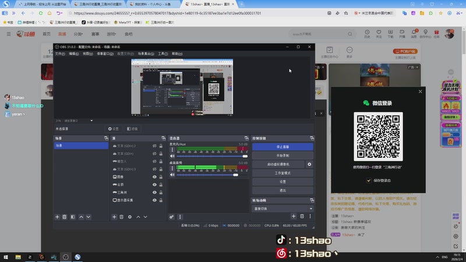Click 退出 button in OBS controls
This screenshot has width=466, height=262.
pos(283,190)
